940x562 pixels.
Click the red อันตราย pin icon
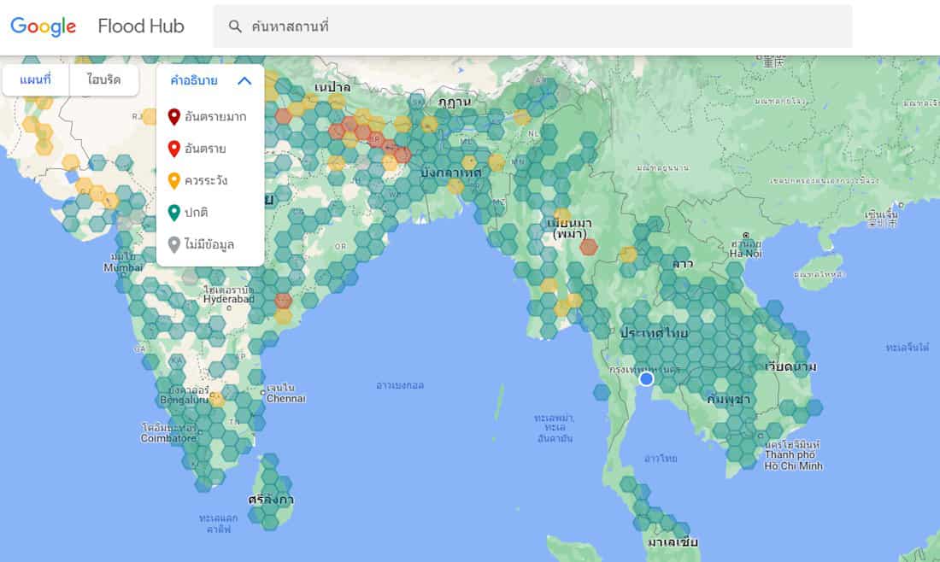(x=174, y=149)
